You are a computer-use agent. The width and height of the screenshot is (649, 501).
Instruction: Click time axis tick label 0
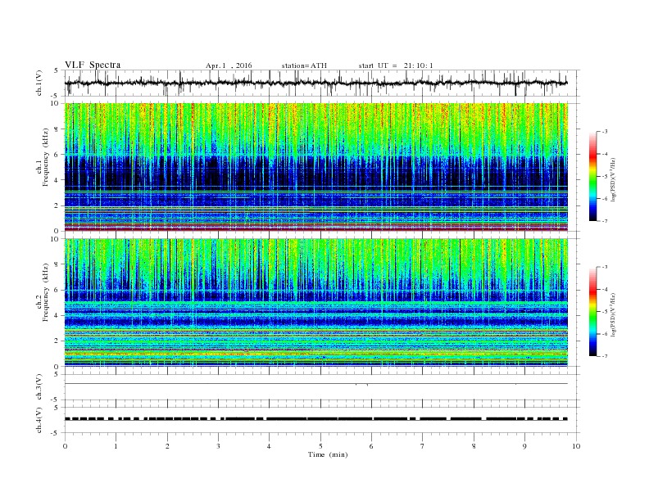(65, 446)
